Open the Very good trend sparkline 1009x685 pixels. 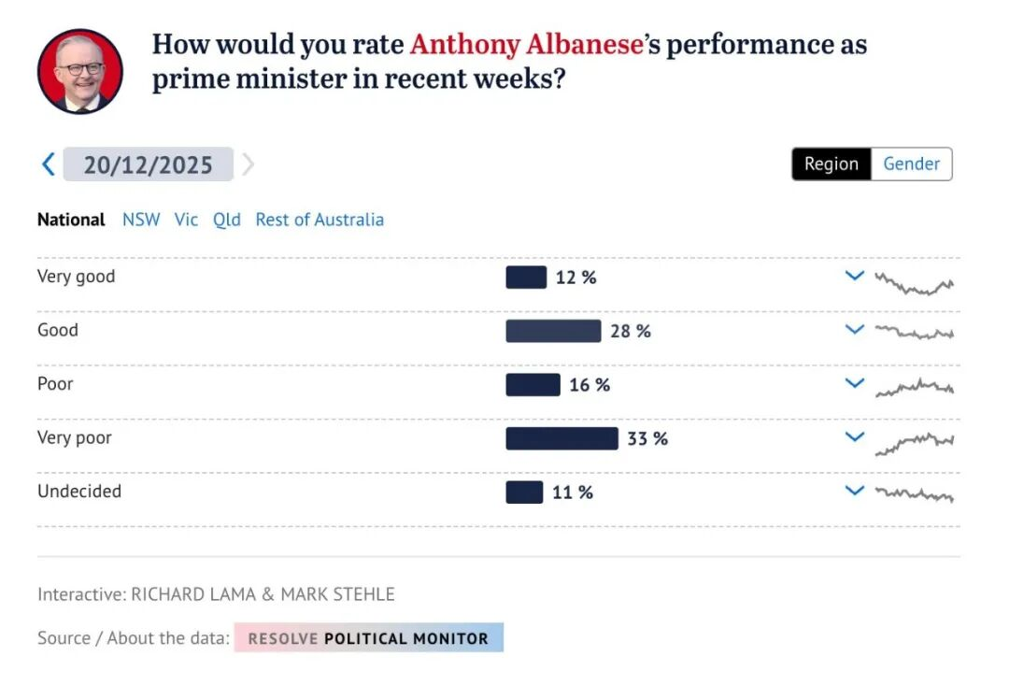914,282
